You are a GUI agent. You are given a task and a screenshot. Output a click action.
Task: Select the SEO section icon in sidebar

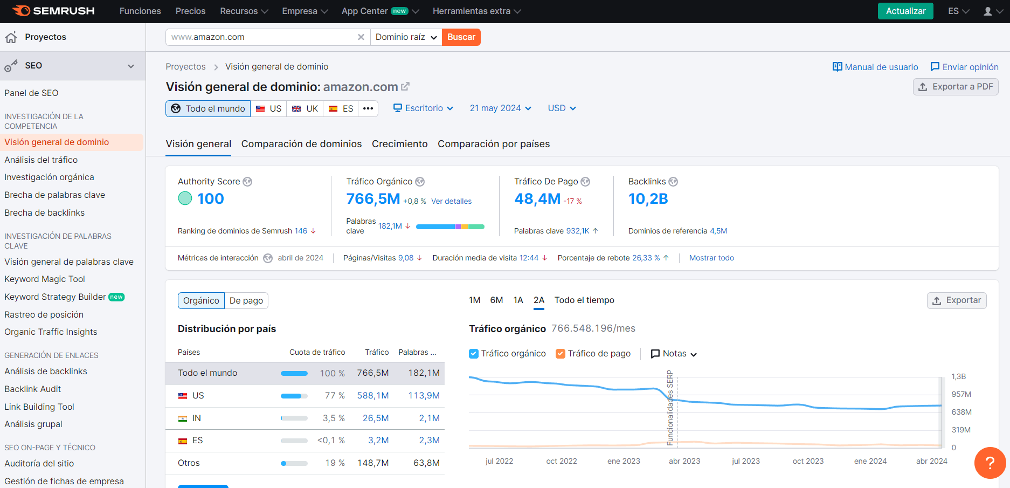[x=11, y=65]
